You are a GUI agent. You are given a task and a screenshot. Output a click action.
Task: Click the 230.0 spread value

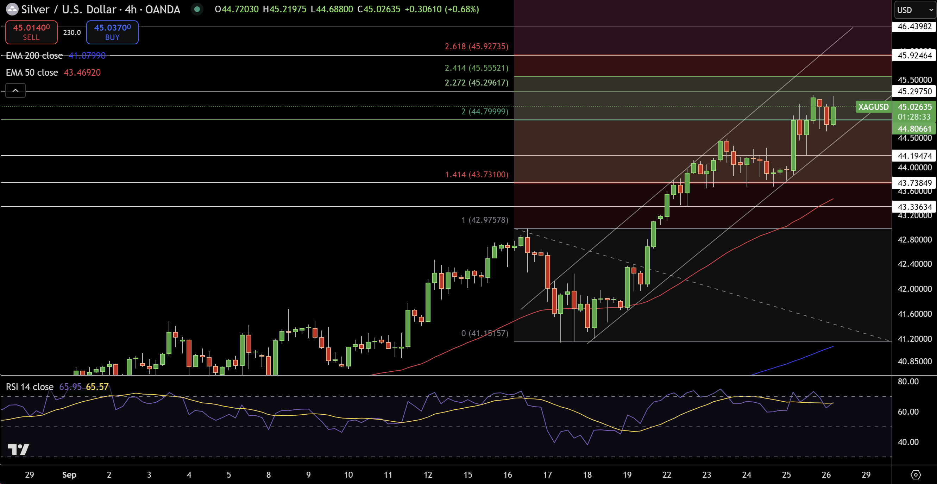(72, 32)
